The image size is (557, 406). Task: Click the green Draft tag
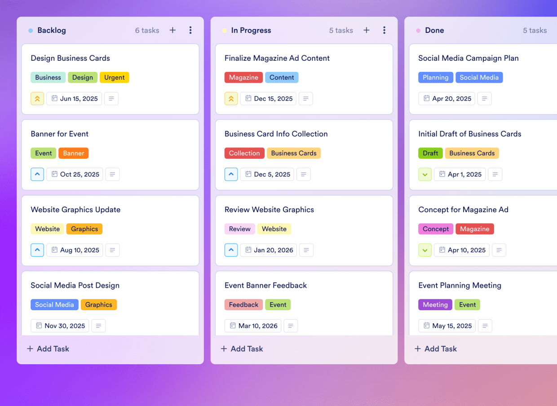coord(430,153)
